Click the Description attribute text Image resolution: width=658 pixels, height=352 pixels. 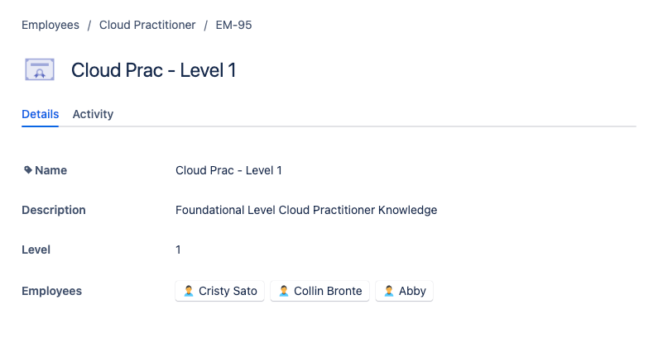(x=305, y=210)
